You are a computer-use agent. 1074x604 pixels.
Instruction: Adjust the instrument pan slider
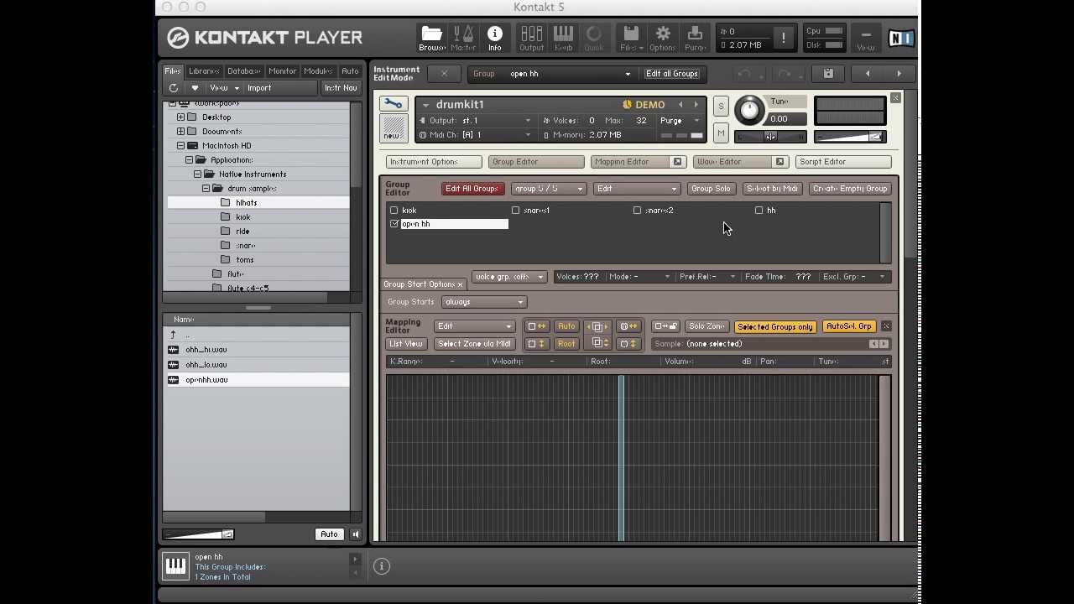click(x=769, y=137)
